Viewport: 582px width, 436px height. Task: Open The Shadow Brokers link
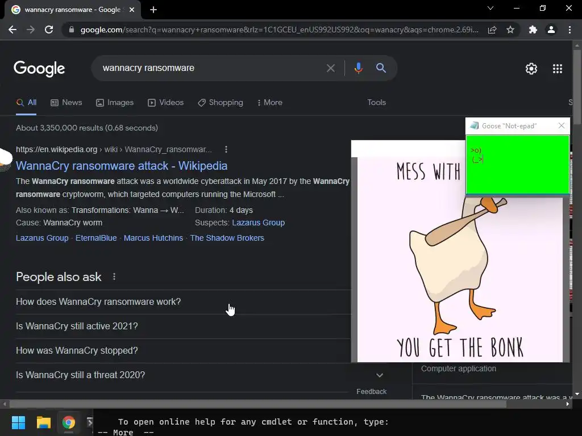tap(227, 238)
